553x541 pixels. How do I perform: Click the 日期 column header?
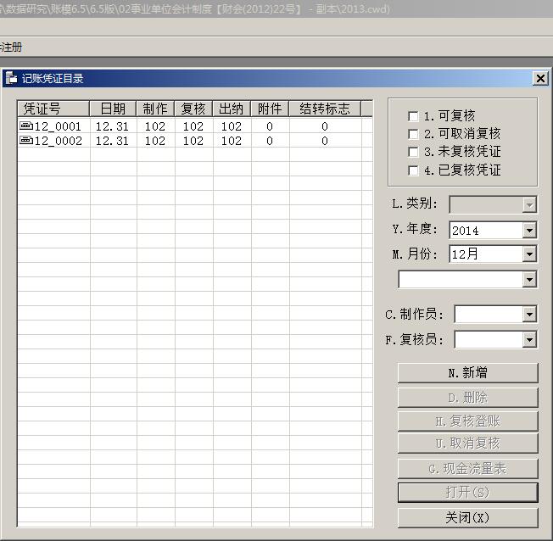click(x=113, y=109)
